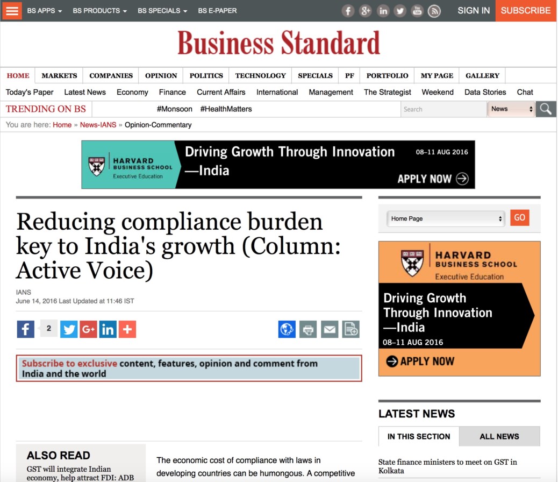Email the article
The image size is (558, 482).
[x=330, y=329]
